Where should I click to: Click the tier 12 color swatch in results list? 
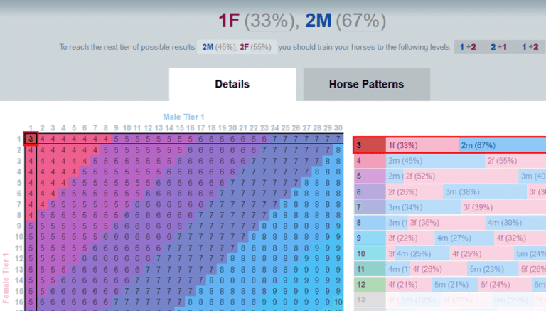(370, 284)
